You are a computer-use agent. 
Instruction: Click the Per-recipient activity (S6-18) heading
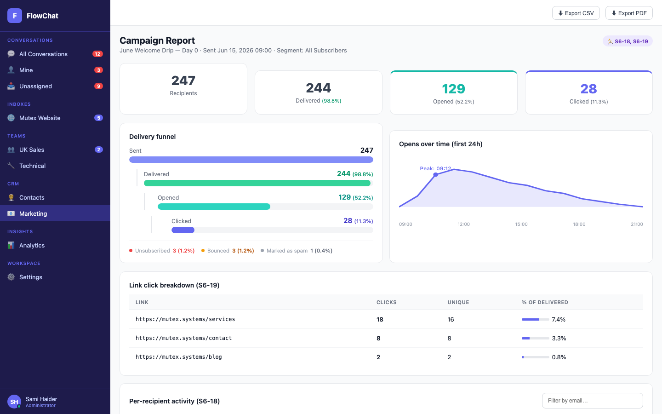click(174, 401)
